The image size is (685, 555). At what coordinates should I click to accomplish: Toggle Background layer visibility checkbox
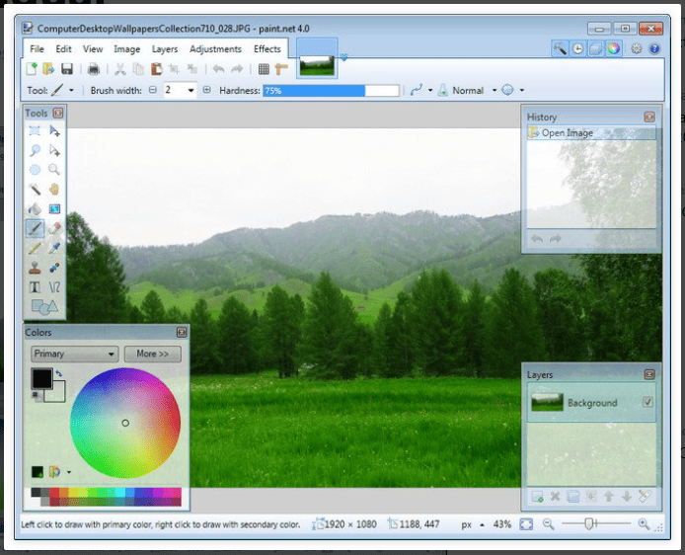tap(647, 402)
